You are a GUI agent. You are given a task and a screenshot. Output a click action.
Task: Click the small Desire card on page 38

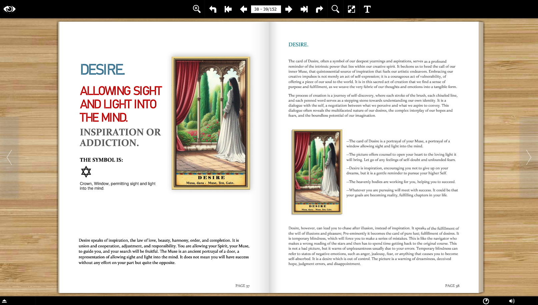[x=317, y=172]
